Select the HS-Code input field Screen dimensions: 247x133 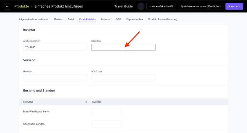(123, 78)
